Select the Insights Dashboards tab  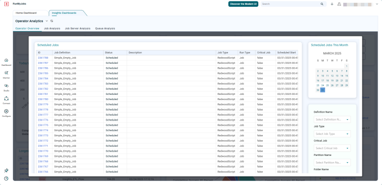[64, 13]
